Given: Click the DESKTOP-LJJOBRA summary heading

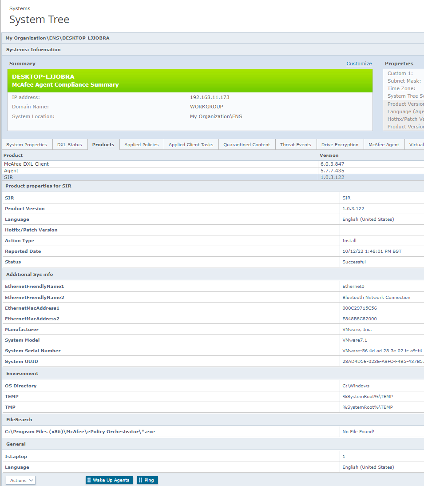Looking at the screenshot, I should (43, 76).
